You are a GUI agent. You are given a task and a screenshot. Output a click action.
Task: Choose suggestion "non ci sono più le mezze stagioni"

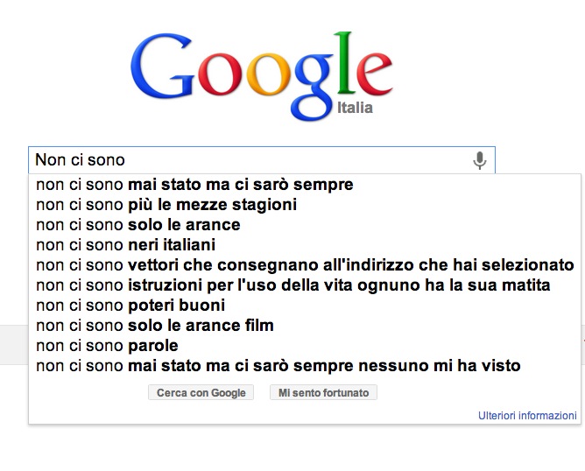click(166, 205)
